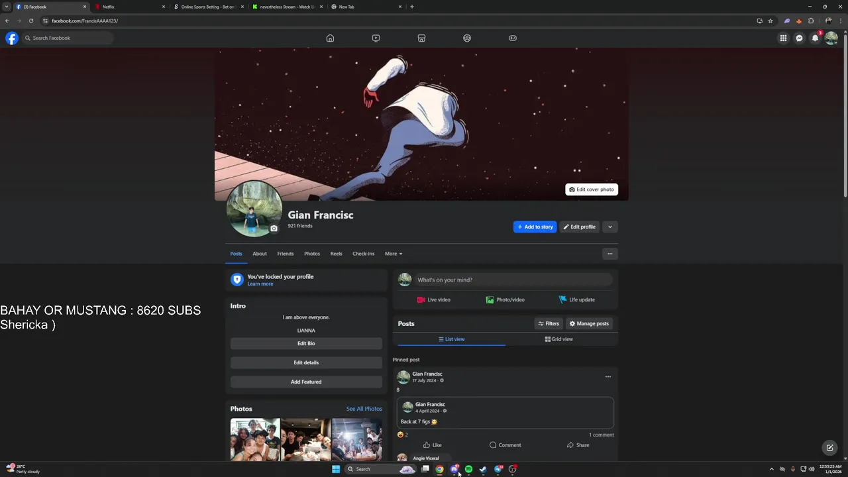Open Spotify from the taskbar

(468, 469)
